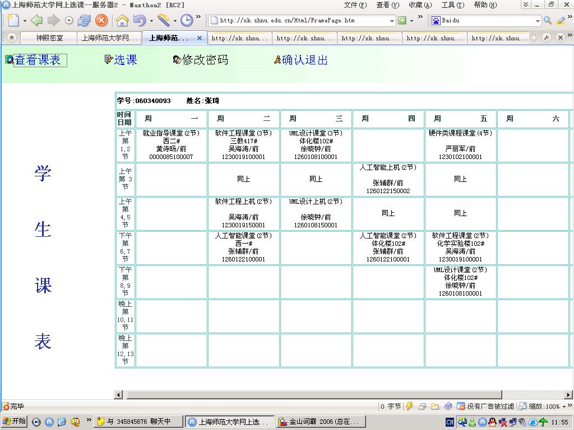
Task: Expand the Go button dropdown arrow
Action: [411, 21]
